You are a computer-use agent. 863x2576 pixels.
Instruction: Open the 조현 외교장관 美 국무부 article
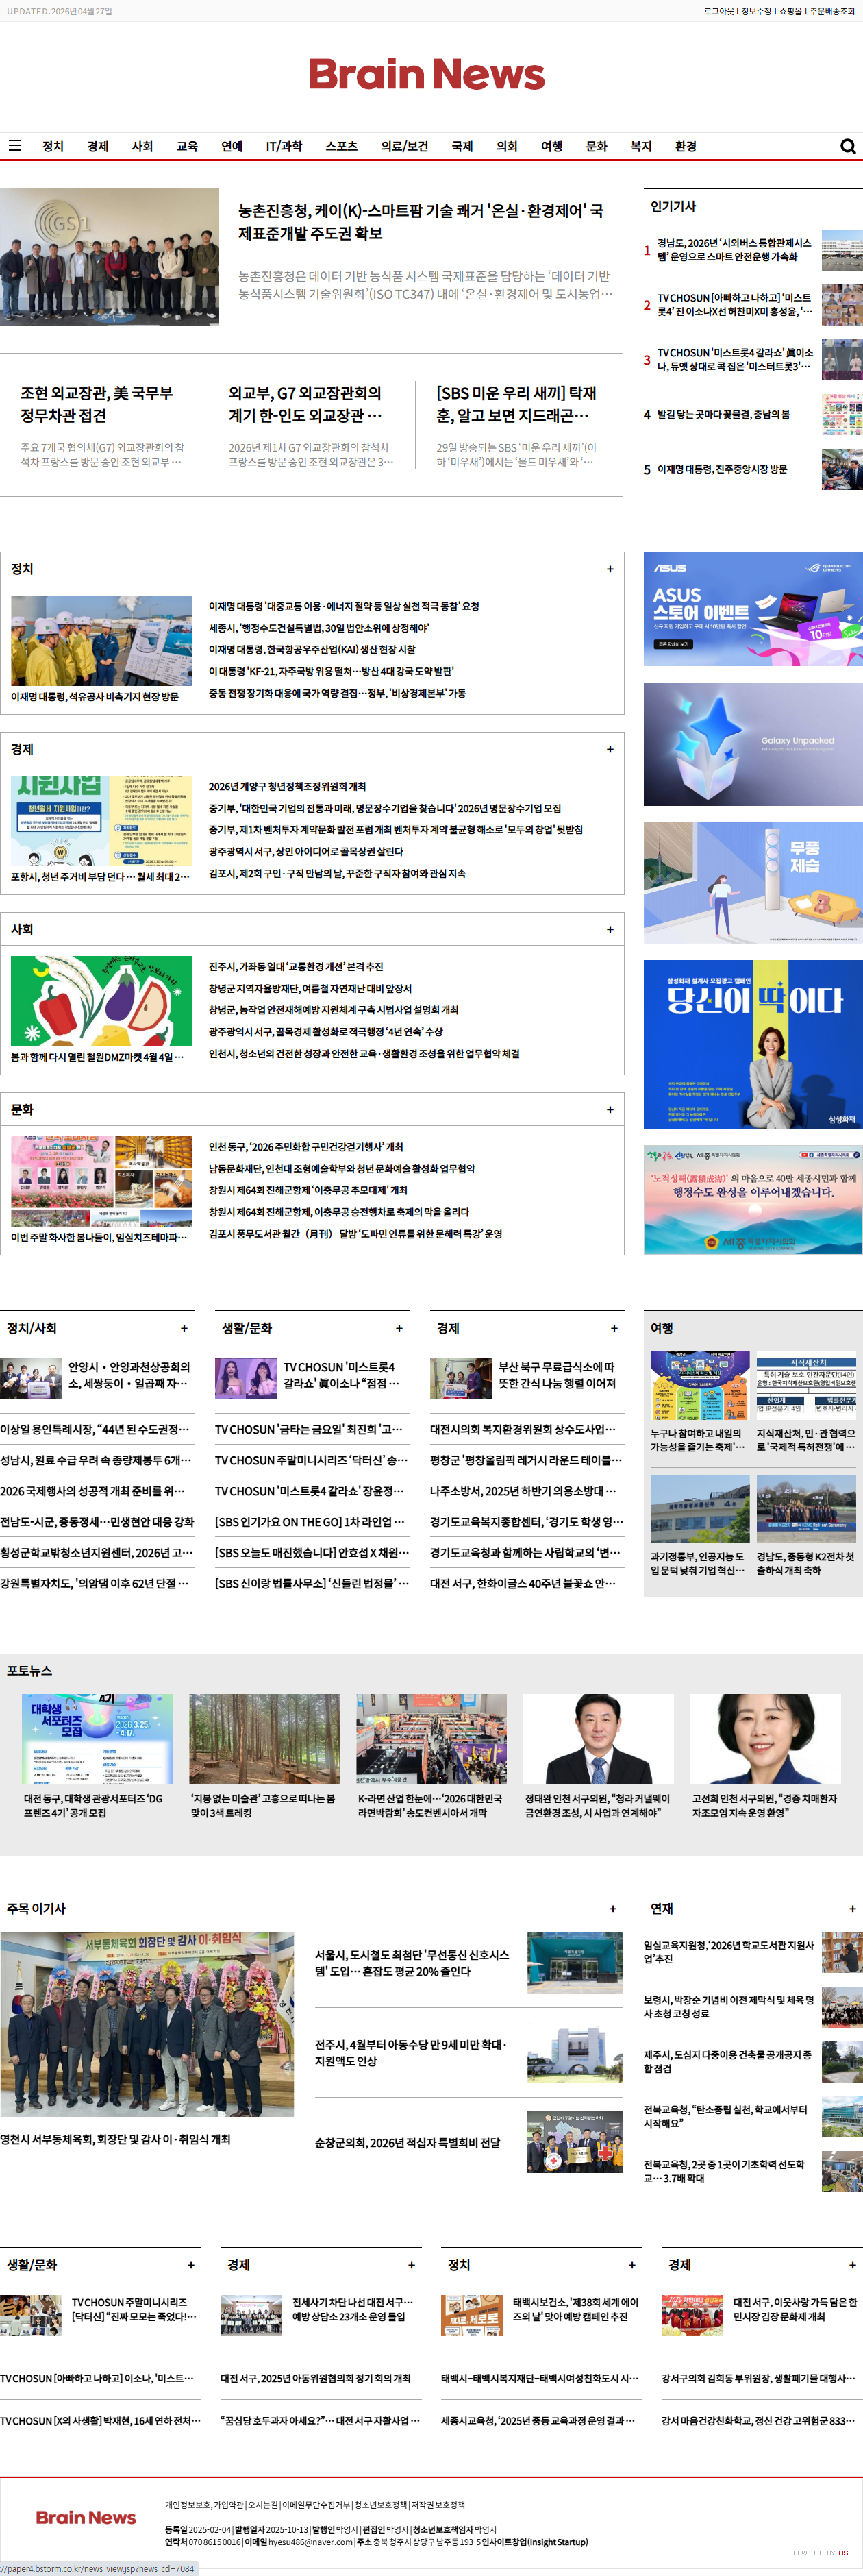pos(97,404)
